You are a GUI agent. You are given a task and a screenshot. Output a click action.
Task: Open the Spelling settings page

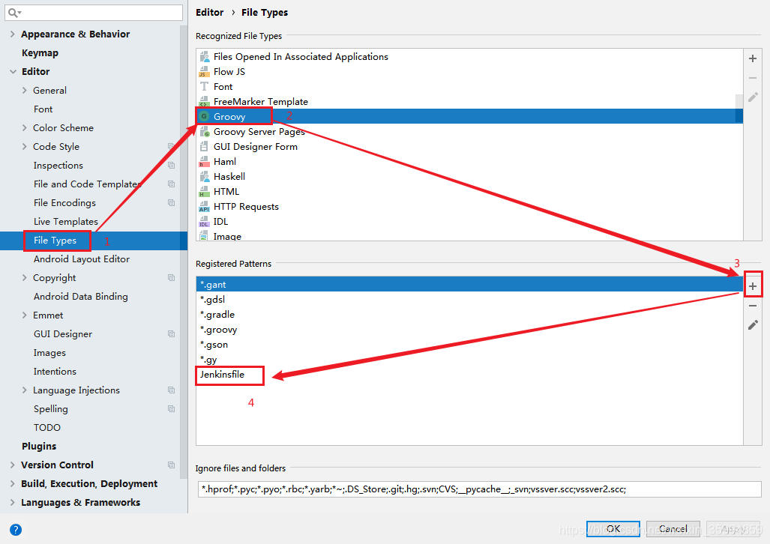tap(51, 408)
